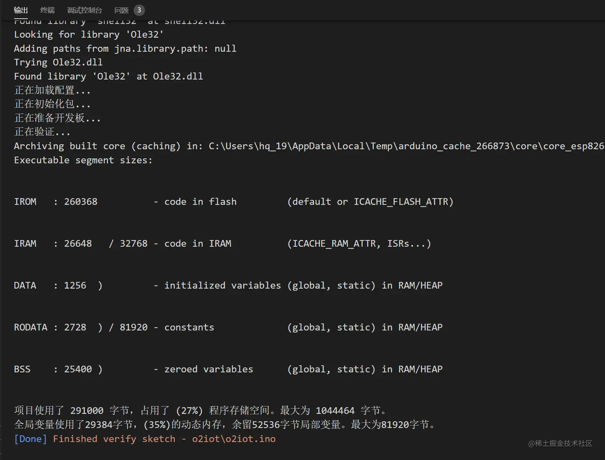Click "(default or ICACHE_FLASH_ATTR)" text
The image size is (605, 460).
371,202
